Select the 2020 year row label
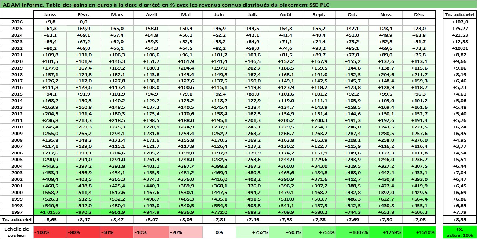 (16, 61)
